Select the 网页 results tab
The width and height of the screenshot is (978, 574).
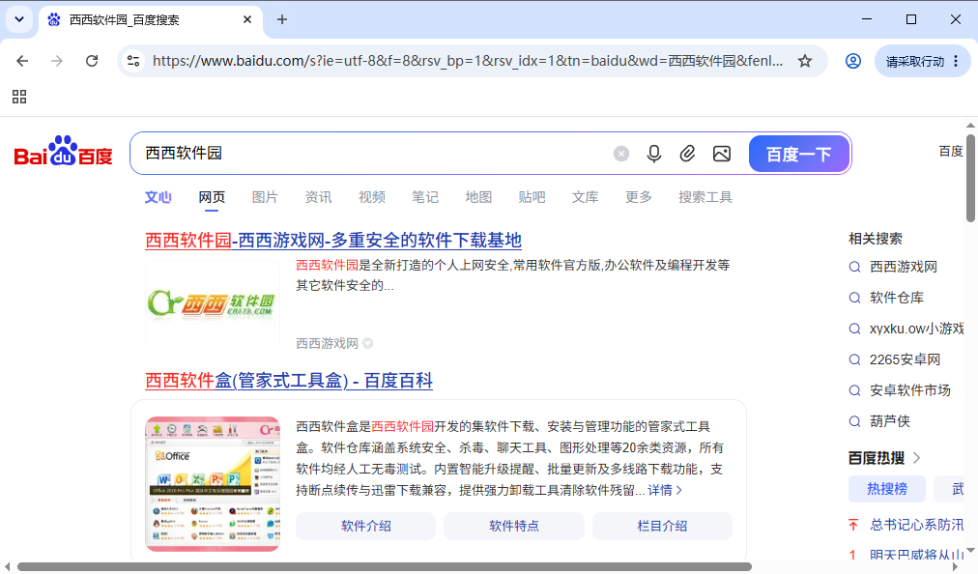point(212,197)
